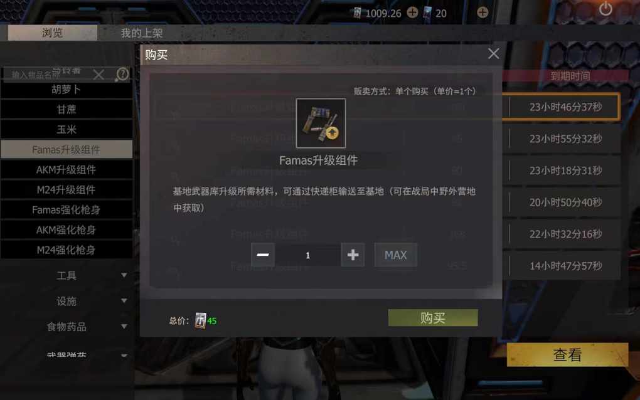Viewport: 640px width, 400px height.
Task: Close the 购买 dialog
Action: tap(493, 54)
